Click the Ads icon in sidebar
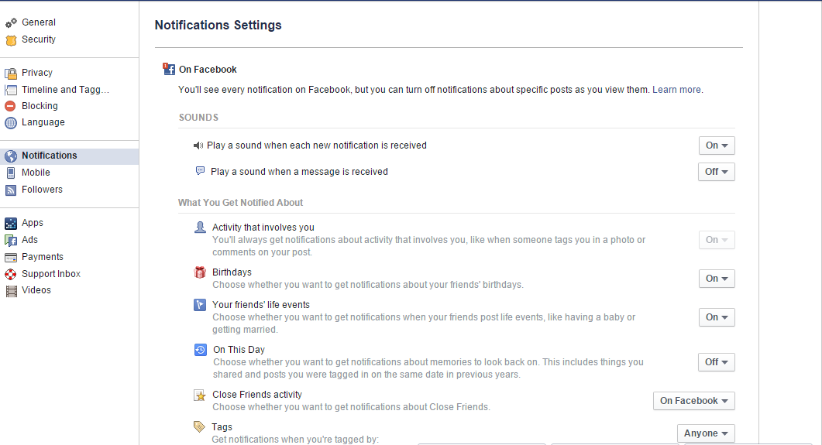Screen dimensions: 822x445 tap(11, 240)
